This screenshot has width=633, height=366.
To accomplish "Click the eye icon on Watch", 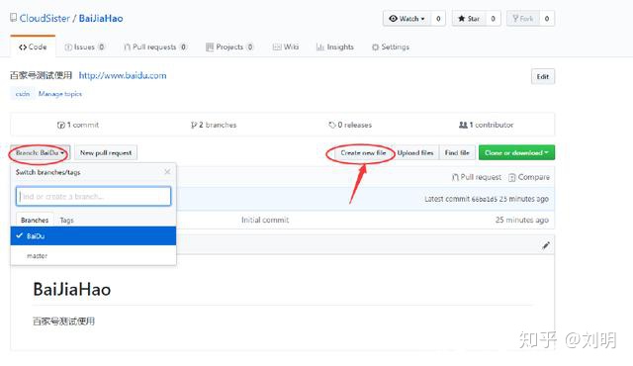I will [x=393, y=19].
